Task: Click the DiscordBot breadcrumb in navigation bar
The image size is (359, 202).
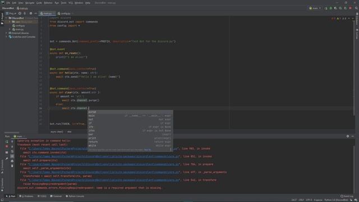Action: 8,8
